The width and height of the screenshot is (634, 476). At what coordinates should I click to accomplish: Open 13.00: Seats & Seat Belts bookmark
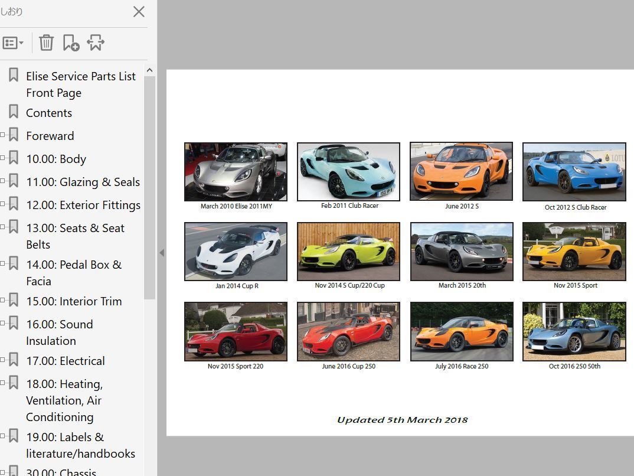pos(75,236)
